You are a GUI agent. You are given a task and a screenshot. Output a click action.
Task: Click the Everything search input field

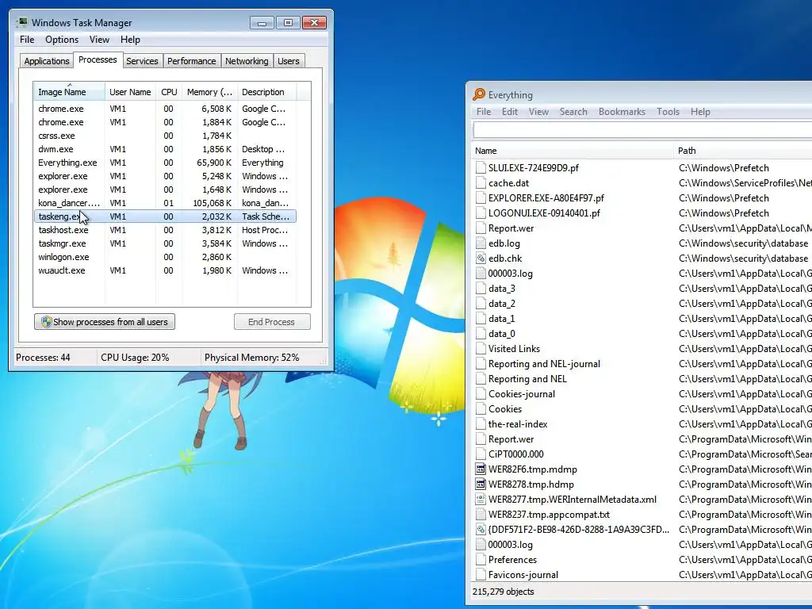click(642, 130)
